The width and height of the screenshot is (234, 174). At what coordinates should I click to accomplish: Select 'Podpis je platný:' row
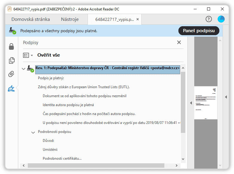click(51, 78)
